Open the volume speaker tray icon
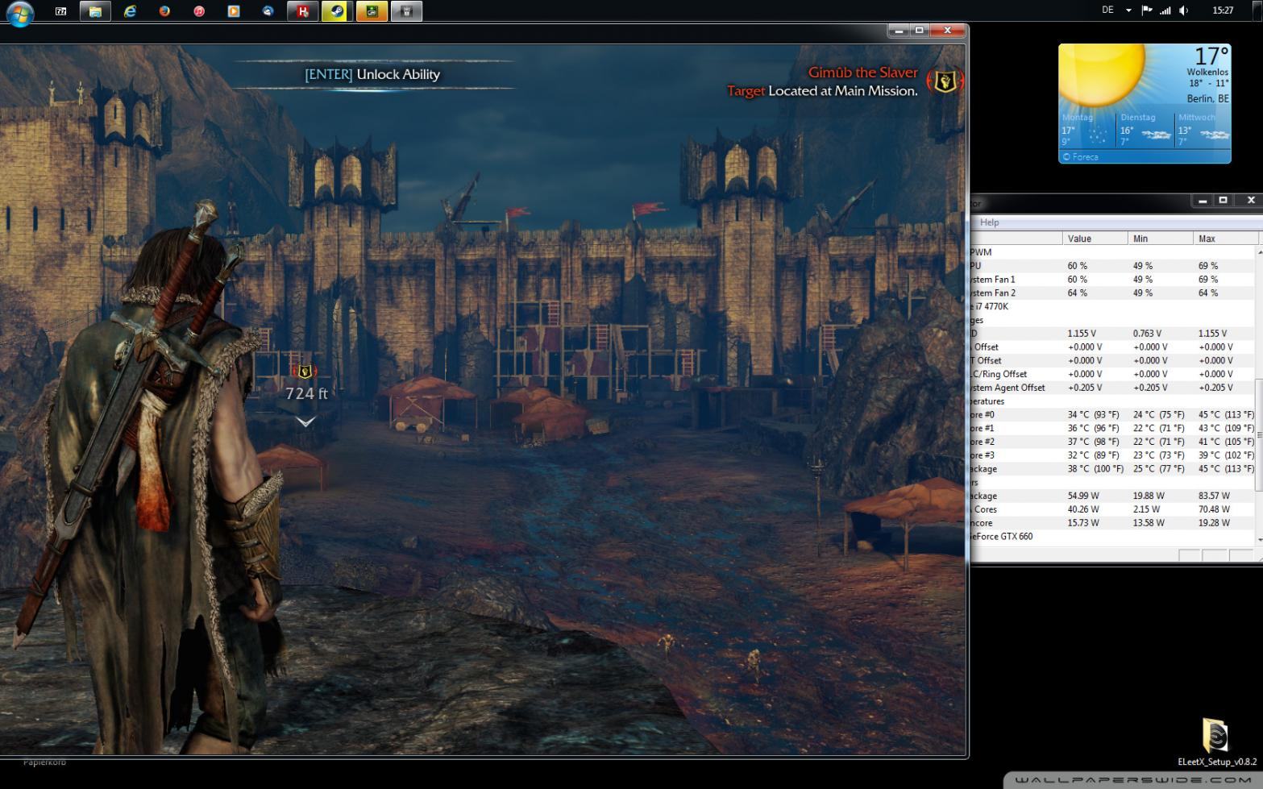 (1184, 10)
